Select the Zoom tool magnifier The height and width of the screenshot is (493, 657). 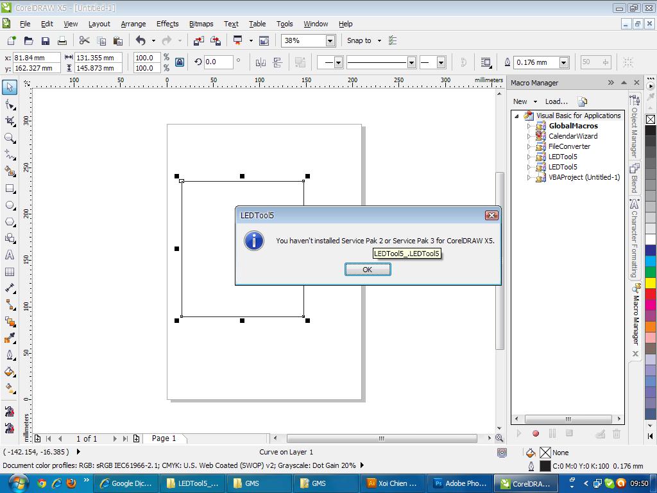click(10, 138)
